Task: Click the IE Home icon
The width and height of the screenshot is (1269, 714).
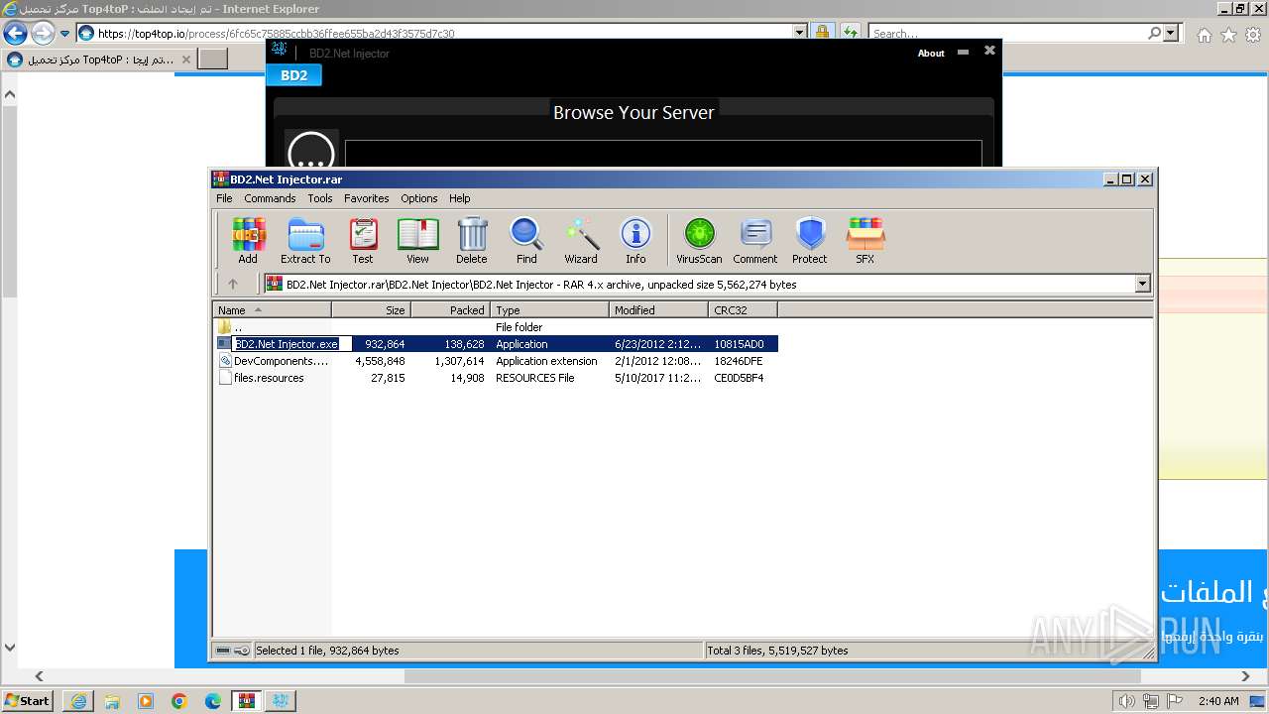Action: point(1204,35)
